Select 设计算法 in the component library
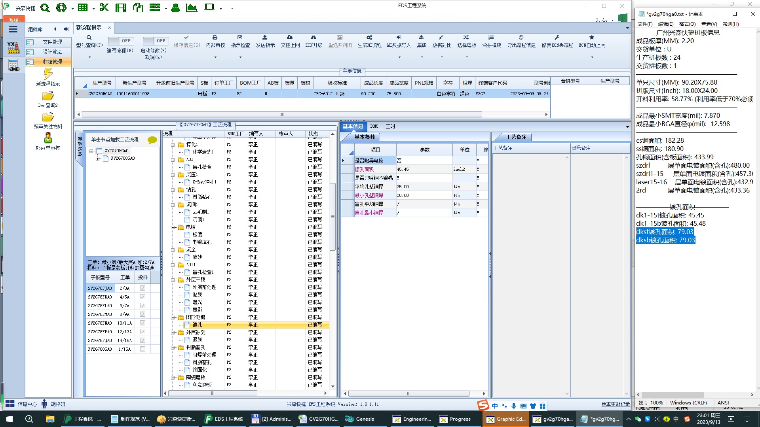The image size is (760, 427). click(52, 52)
